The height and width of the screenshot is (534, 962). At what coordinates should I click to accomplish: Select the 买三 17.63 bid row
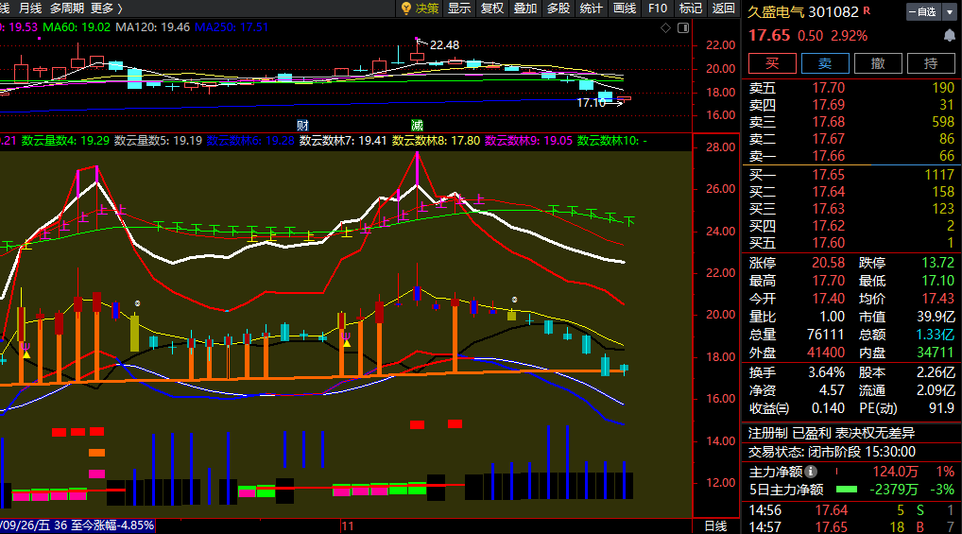[851, 209]
